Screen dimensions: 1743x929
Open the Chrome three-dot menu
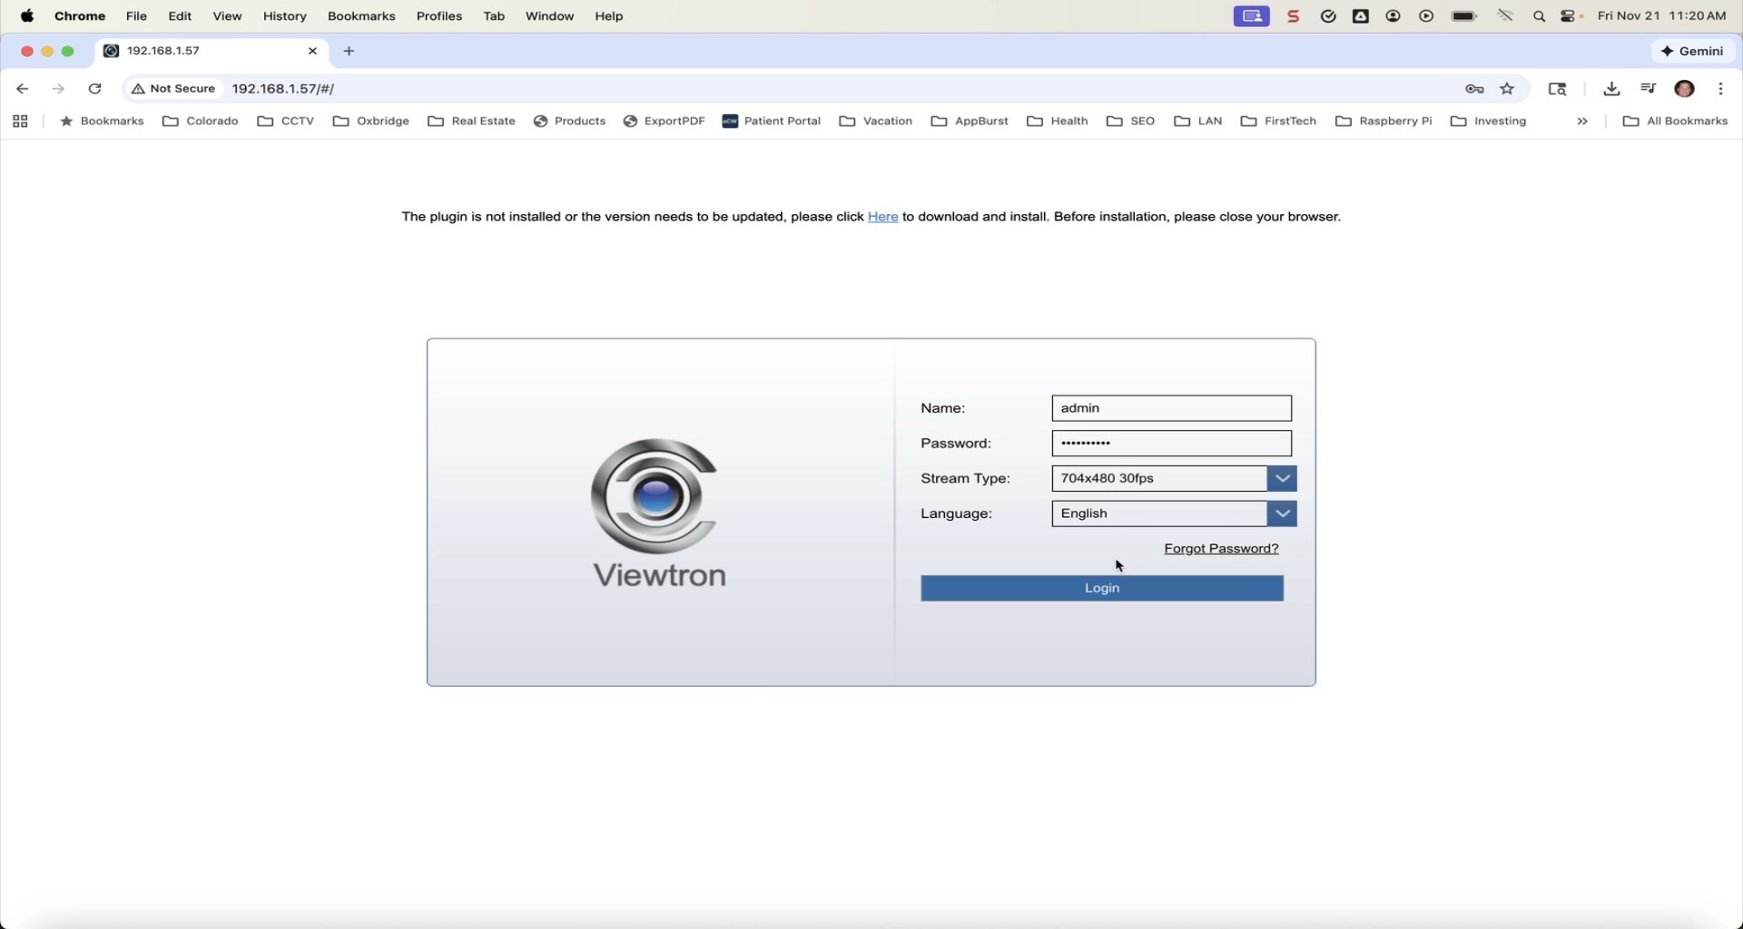tap(1721, 89)
